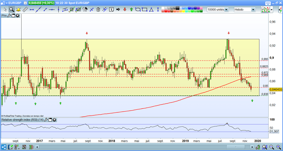Select the ruler measurement tool

[25, 10]
